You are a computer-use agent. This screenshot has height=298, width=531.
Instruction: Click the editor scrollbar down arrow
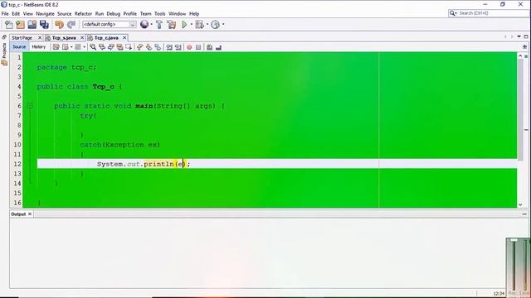pyautogui.click(x=520, y=204)
